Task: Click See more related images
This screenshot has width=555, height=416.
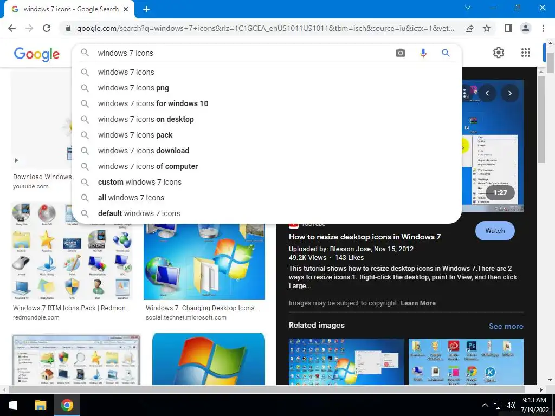Action: click(x=506, y=326)
